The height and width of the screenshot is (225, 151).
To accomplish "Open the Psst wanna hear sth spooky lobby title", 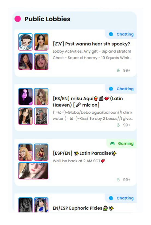I will (x=91, y=44).
